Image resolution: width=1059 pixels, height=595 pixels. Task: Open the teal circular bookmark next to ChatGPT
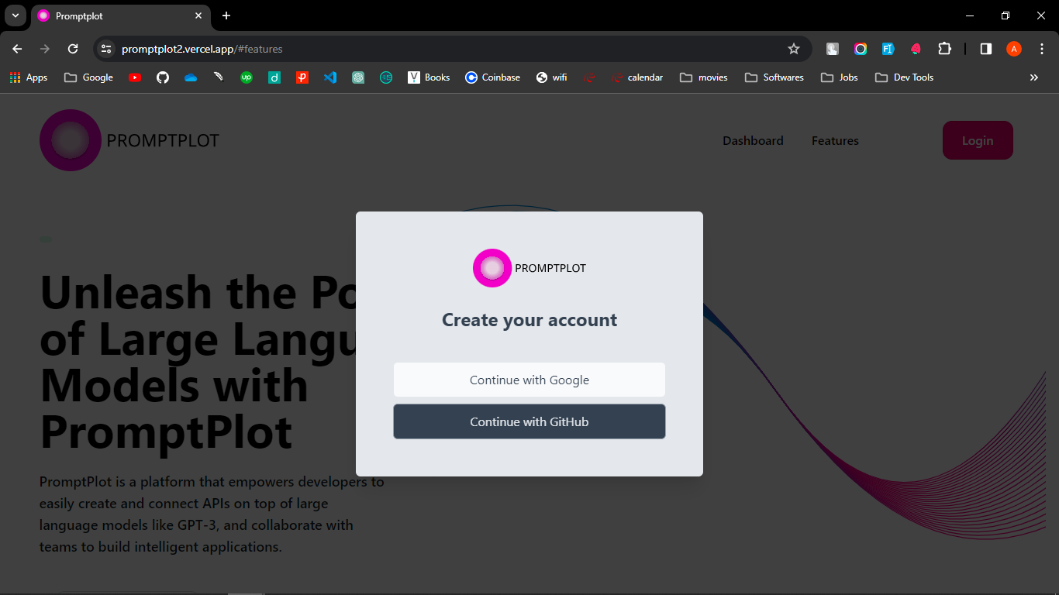[x=386, y=77]
